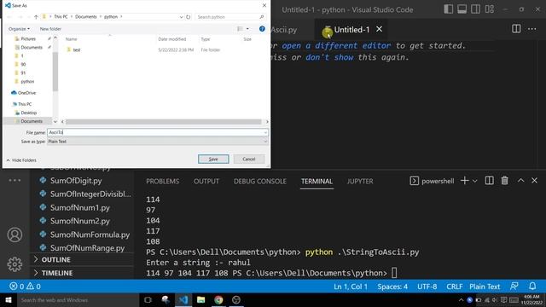This screenshot has height=307, width=546.
Task: Open editor More Actions ellipsis
Action: [532, 29]
